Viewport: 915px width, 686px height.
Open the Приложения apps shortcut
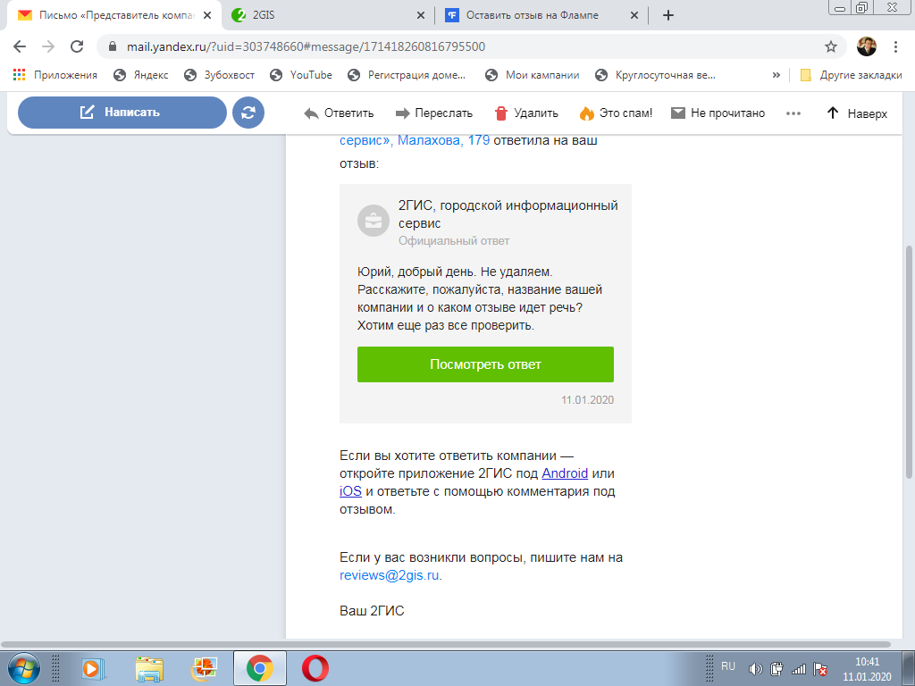click(x=55, y=75)
